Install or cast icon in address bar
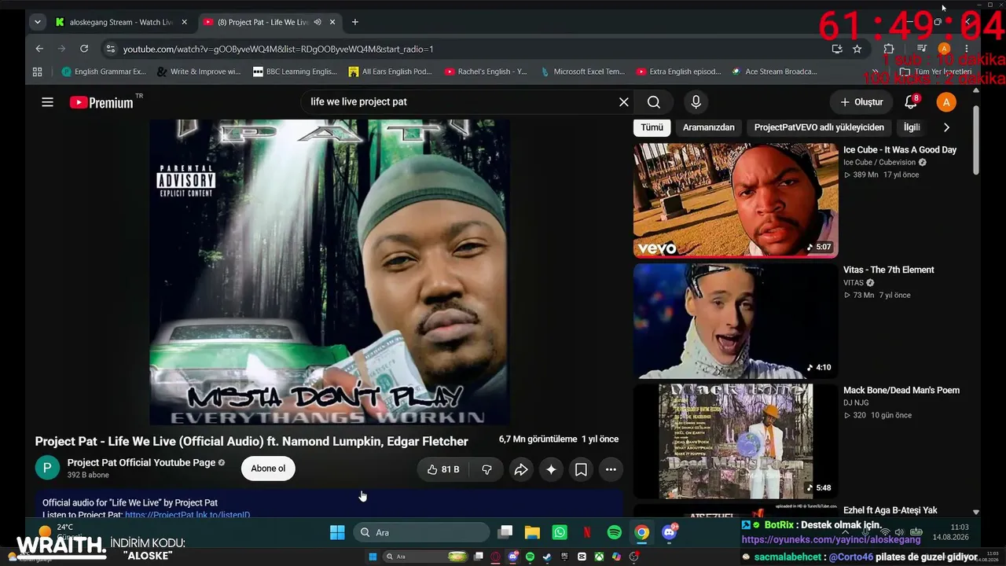The height and width of the screenshot is (566, 1006). click(x=837, y=49)
